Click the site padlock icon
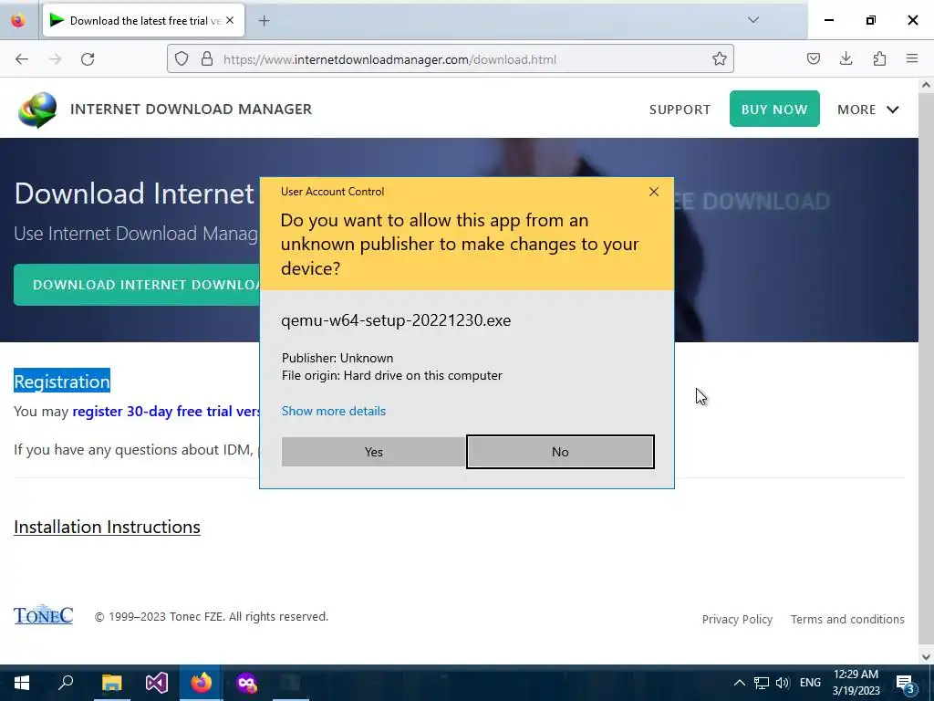Screen dimensions: 934x701 pyautogui.click(x=207, y=58)
